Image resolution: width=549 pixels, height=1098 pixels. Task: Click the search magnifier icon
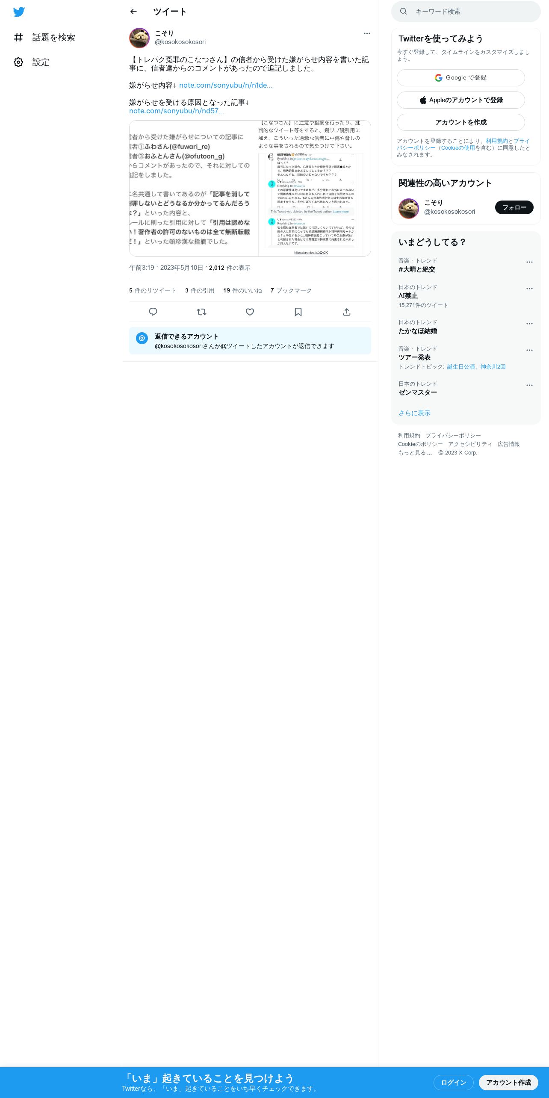pyautogui.click(x=403, y=12)
